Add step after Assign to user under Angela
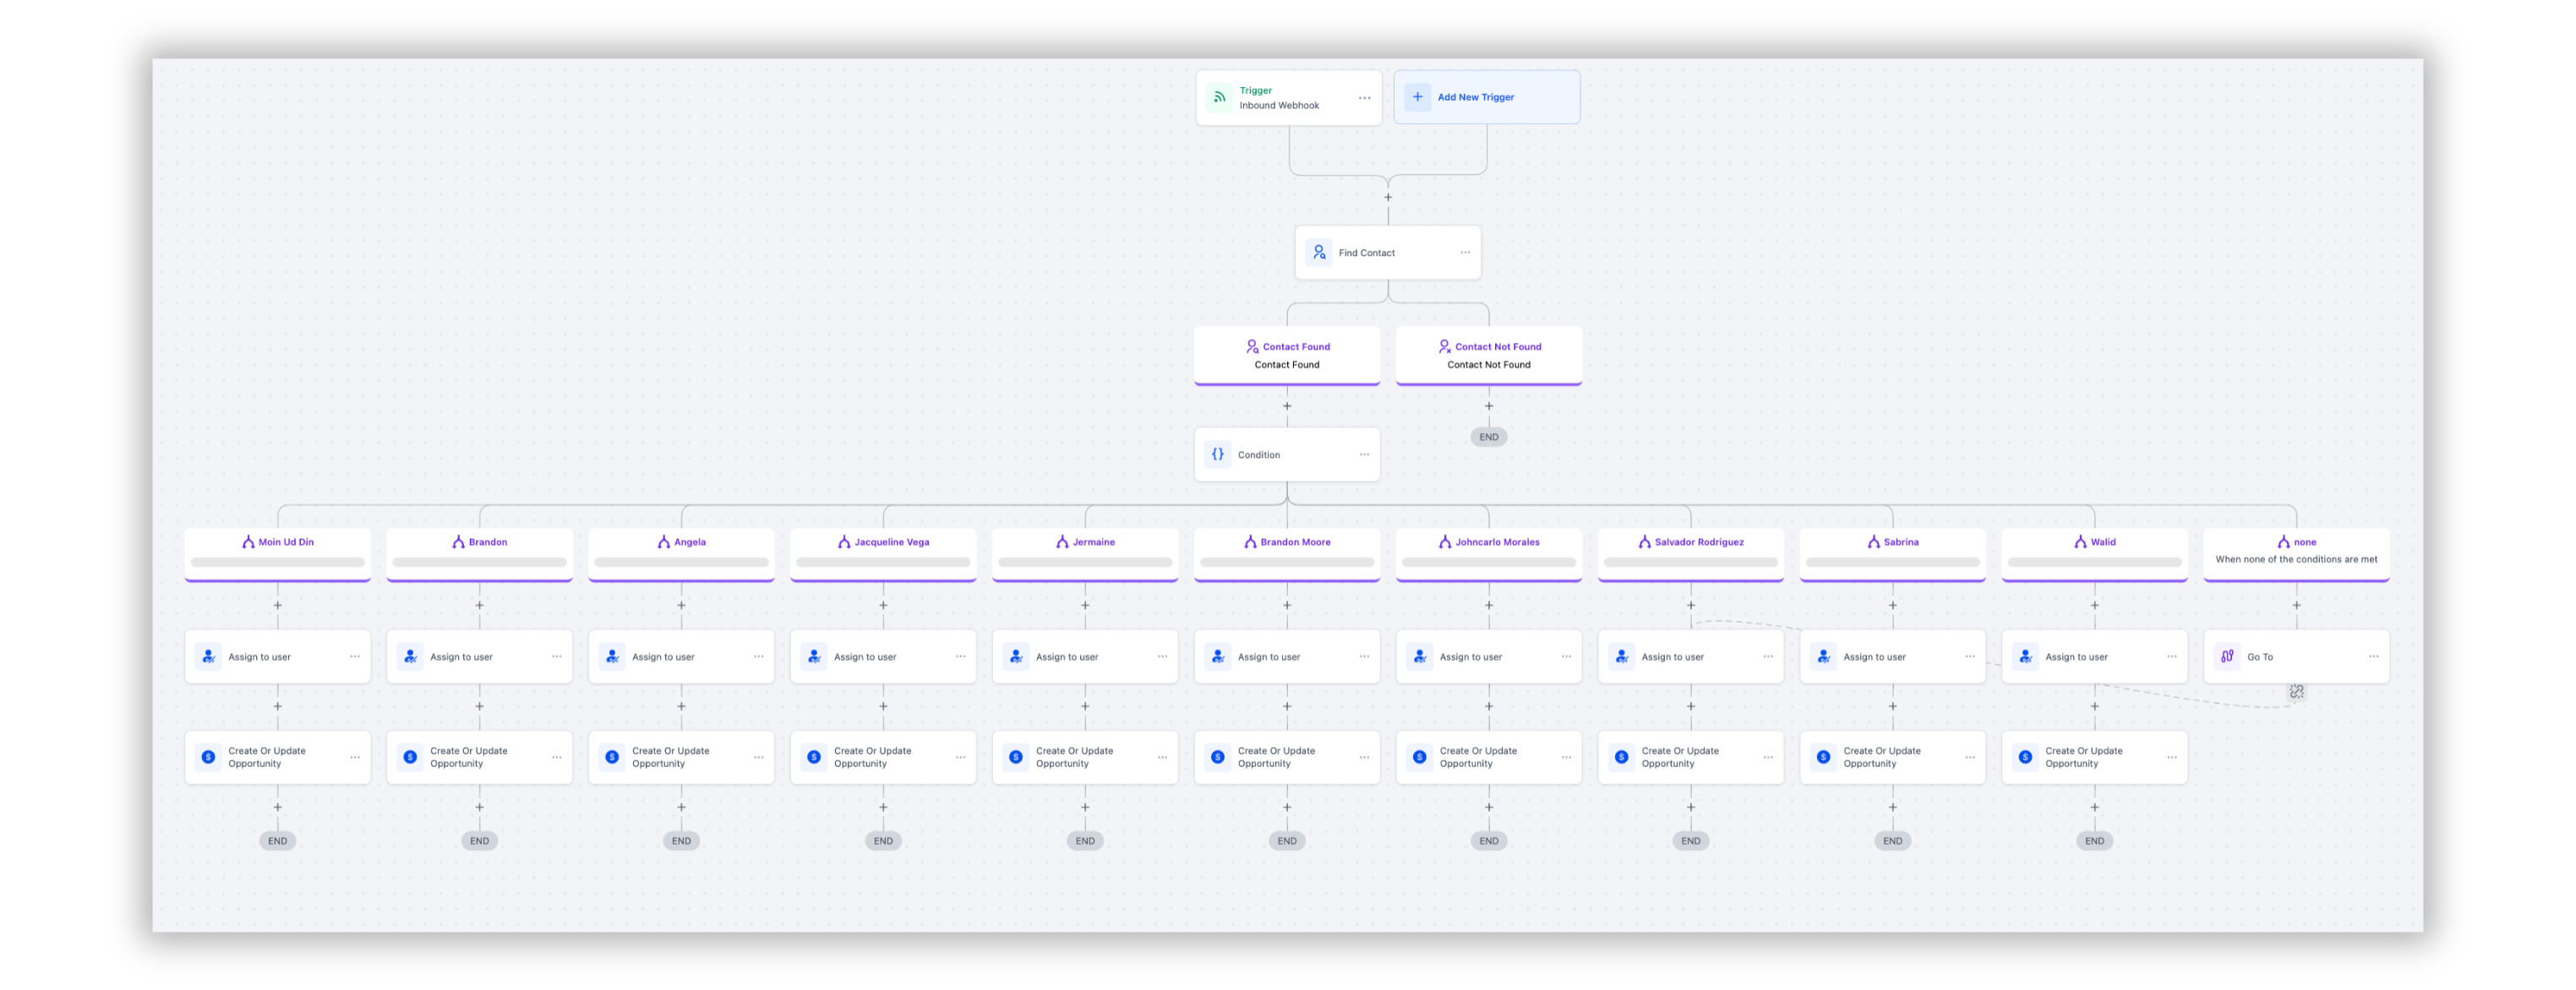This screenshot has height=990, width=2576. tap(681, 706)
